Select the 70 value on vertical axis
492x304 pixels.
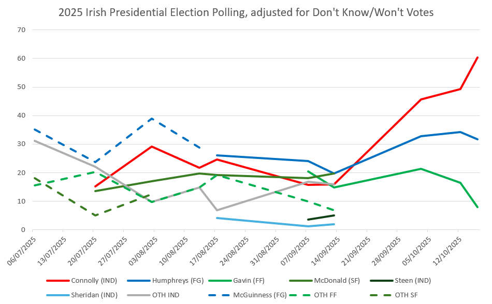[x=21, y=30]
